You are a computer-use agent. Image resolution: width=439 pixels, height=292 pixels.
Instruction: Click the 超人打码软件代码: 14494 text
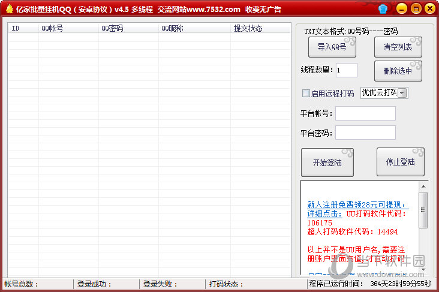[x=353, y=231]
